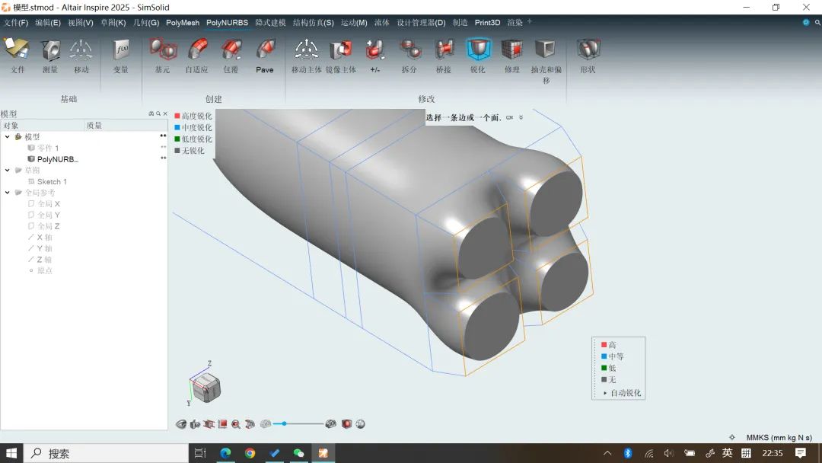Click the PolyNURBS item in model browser
The height and width of the screenshot is (463, 822).
tap(57, 159)
